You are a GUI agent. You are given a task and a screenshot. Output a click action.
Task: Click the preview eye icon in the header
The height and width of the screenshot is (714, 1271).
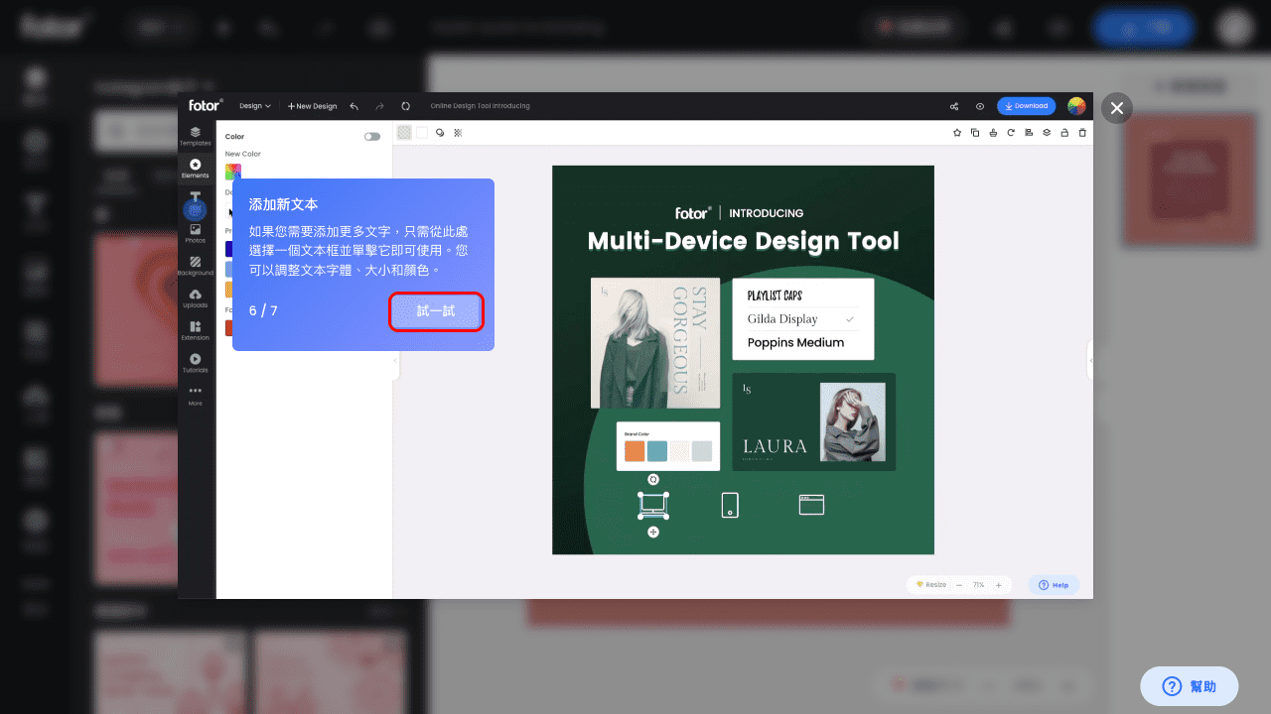(x=979, y=106)
